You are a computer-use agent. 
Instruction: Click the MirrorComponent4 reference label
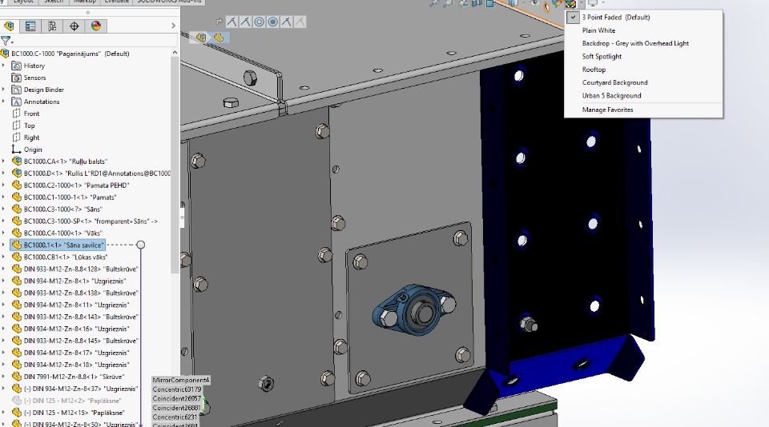coord(181,380)
